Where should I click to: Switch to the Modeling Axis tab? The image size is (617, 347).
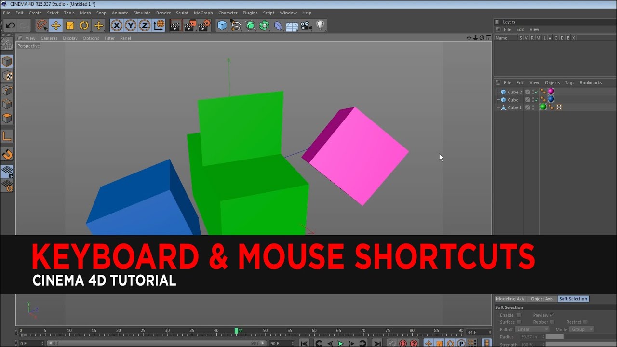(x=510, y=299)
